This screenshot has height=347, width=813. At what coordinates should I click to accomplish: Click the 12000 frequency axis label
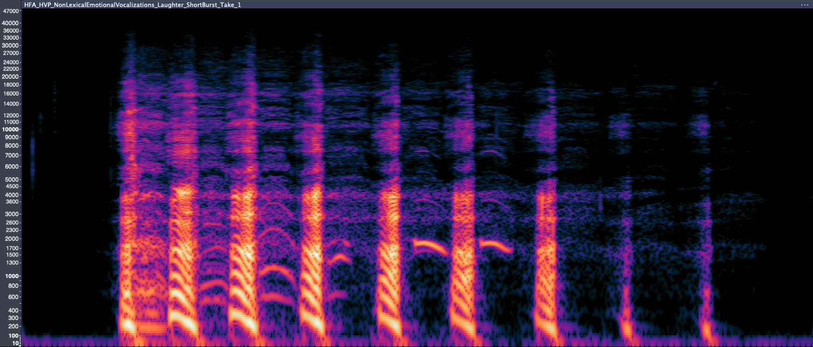pos(11,116)
